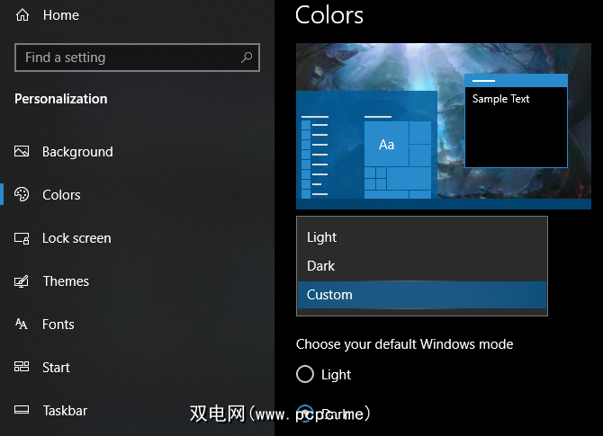This screenshot has width=603, height=436.
Task: Click the Themes brush icon
Action: pos(22,281)
